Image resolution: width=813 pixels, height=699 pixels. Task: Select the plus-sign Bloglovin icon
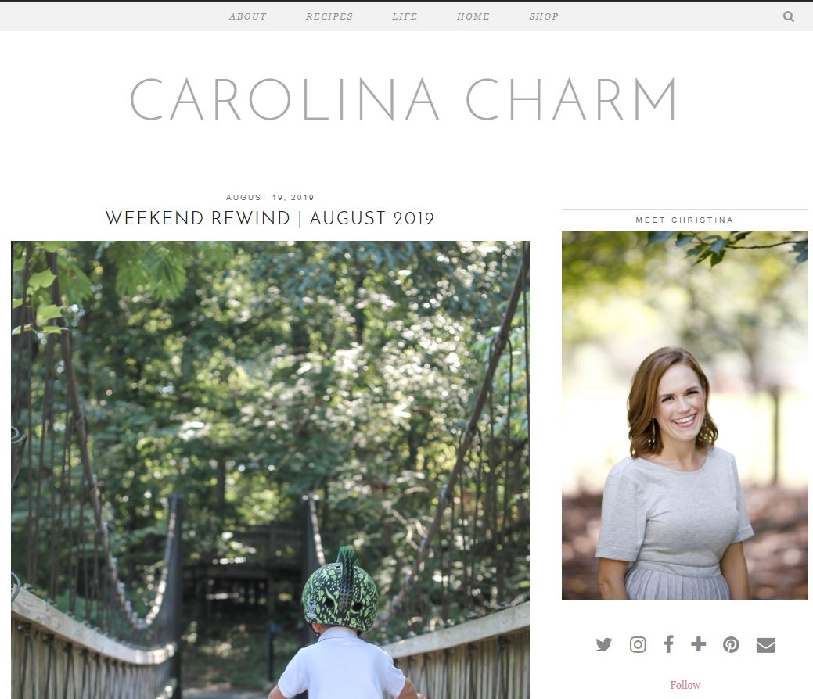pos(699,644)
